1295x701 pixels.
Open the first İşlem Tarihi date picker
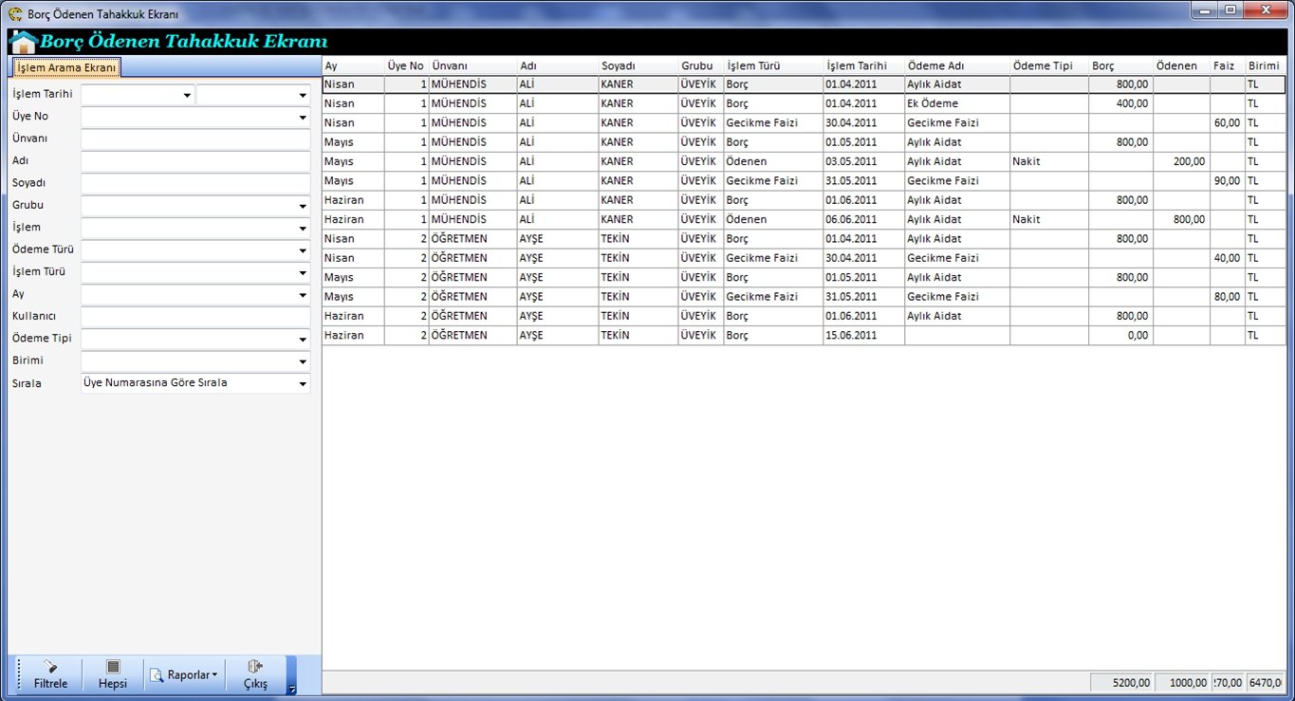(x=186, y=96)
